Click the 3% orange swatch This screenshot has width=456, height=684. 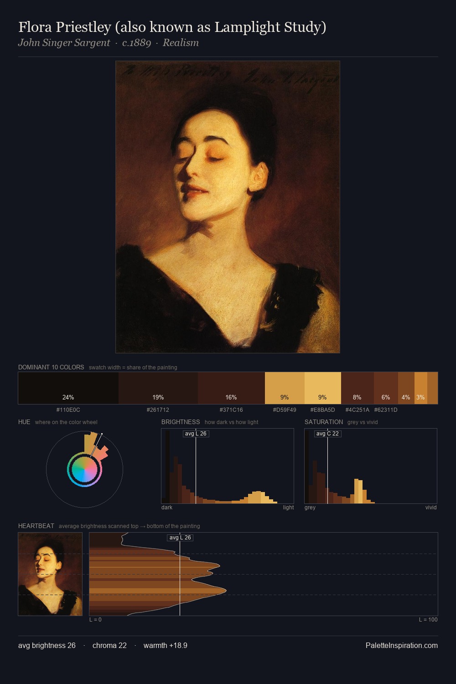point(421,388)
